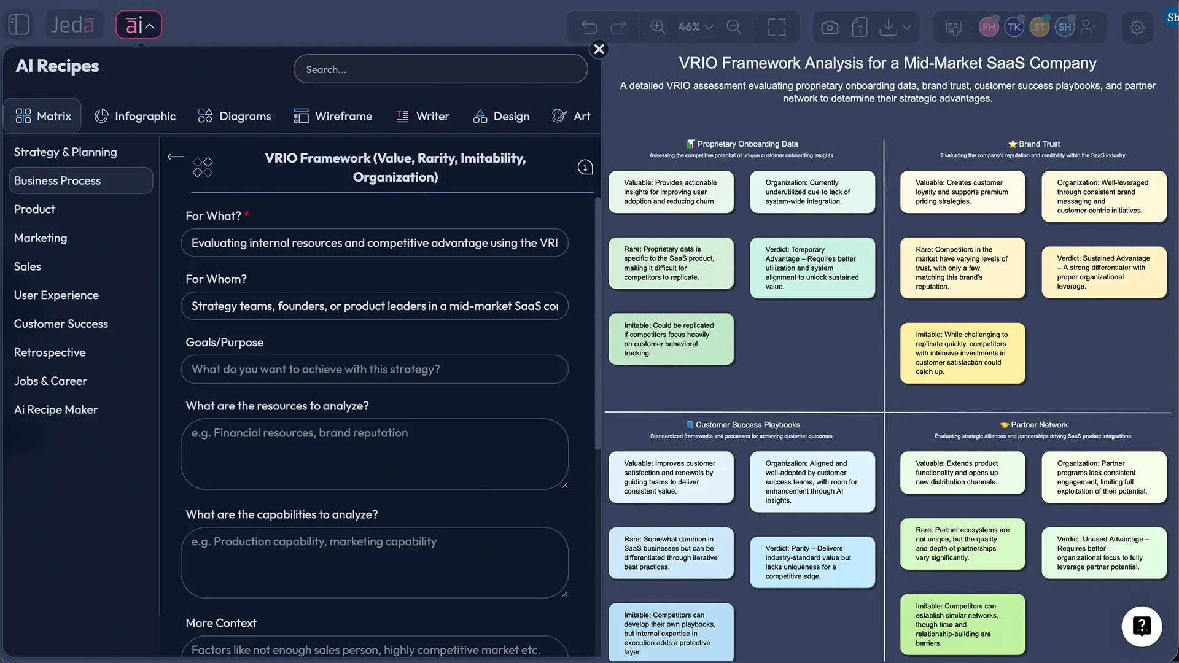The width and height of the screenshot is (1179, 663).
Task: Click the FH collaborator avatar
Action: [989, 27]
